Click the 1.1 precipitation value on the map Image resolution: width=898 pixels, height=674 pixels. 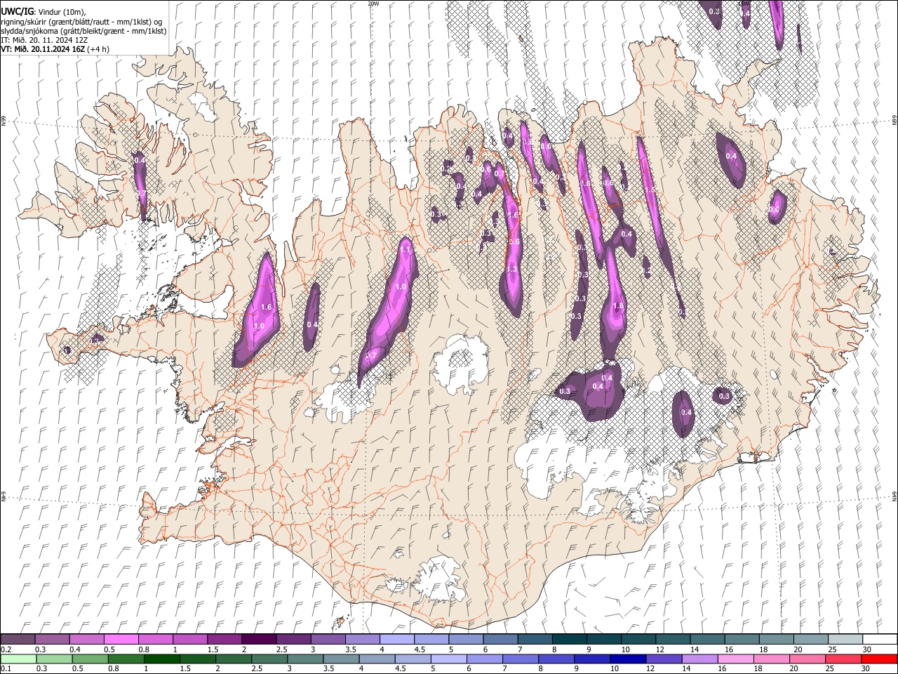(x=405, y=249)
